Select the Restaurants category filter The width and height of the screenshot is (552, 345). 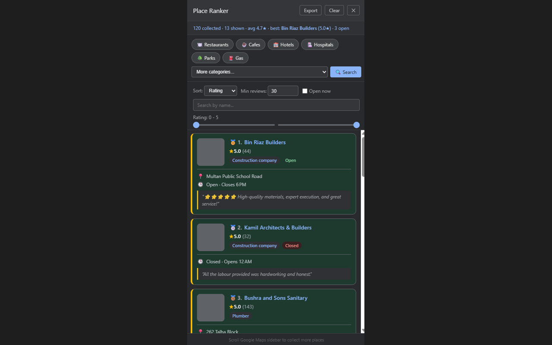pos(212,44)
